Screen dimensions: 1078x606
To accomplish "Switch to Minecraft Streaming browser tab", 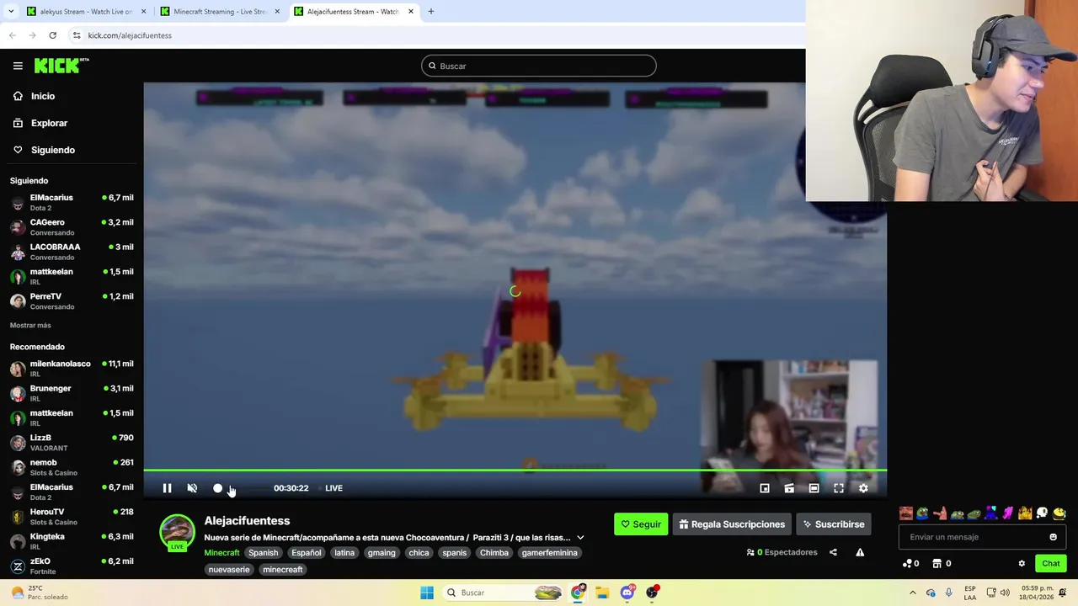I will tap(220, 12).
